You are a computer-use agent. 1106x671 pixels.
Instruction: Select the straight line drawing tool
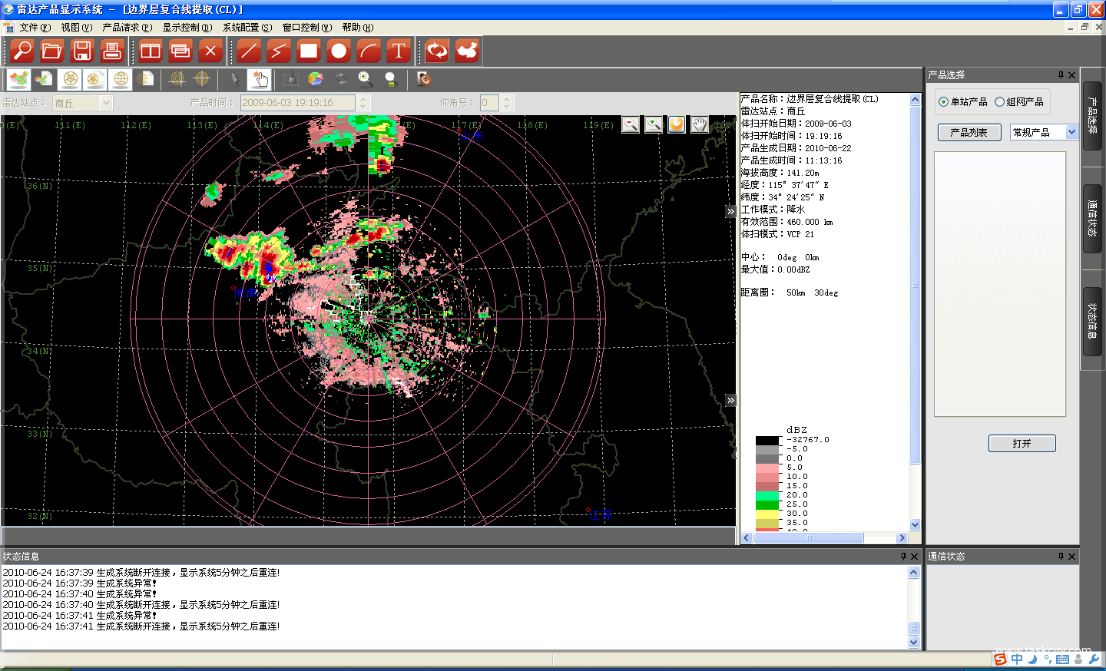[x=249, y=51]
